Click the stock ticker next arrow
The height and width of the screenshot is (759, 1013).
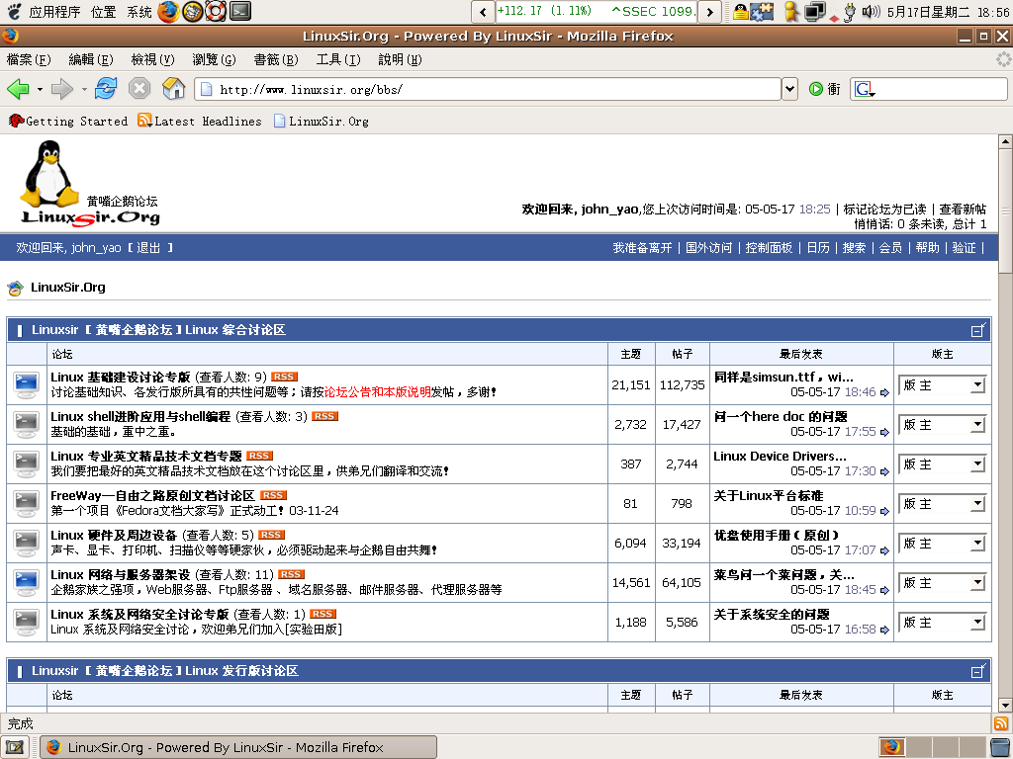coord(709,12)
